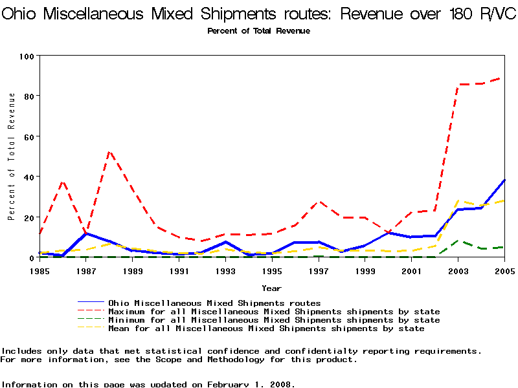Click the red line's peak at 1988
Viewport: 518px width, 388px height.
point(109,152)
